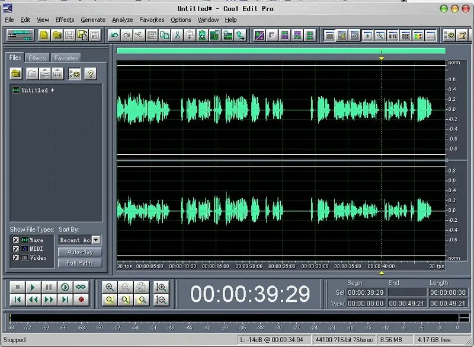Viewport: 474px width, 347px height.
Task: Zoom to selection with first yellow magnifier
Action: pyautogui.click(x=110, y=300)
